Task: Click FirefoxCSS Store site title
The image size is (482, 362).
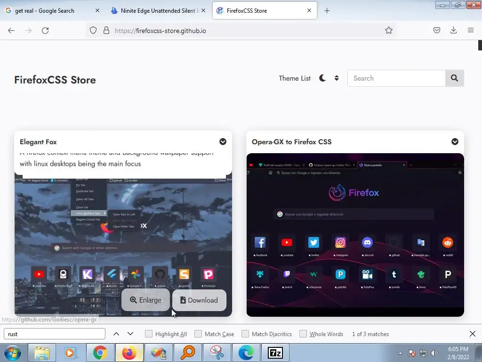Action: (x=55, y=80)
